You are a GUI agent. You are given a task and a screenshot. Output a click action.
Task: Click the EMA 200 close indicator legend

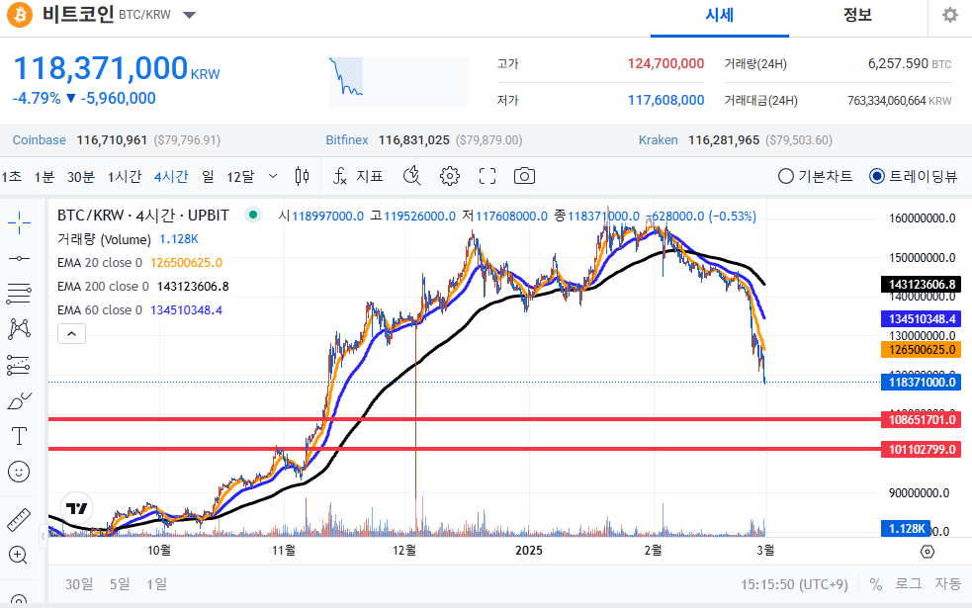click(143, 287)
